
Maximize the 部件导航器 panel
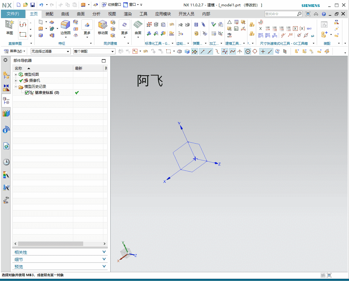tap(103, 61)
